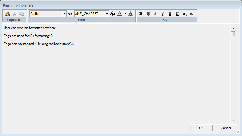The image size is (242, 136).
Task: Toggle Underline formatting on
Action: pyautogui.click(x=170, y=14)
